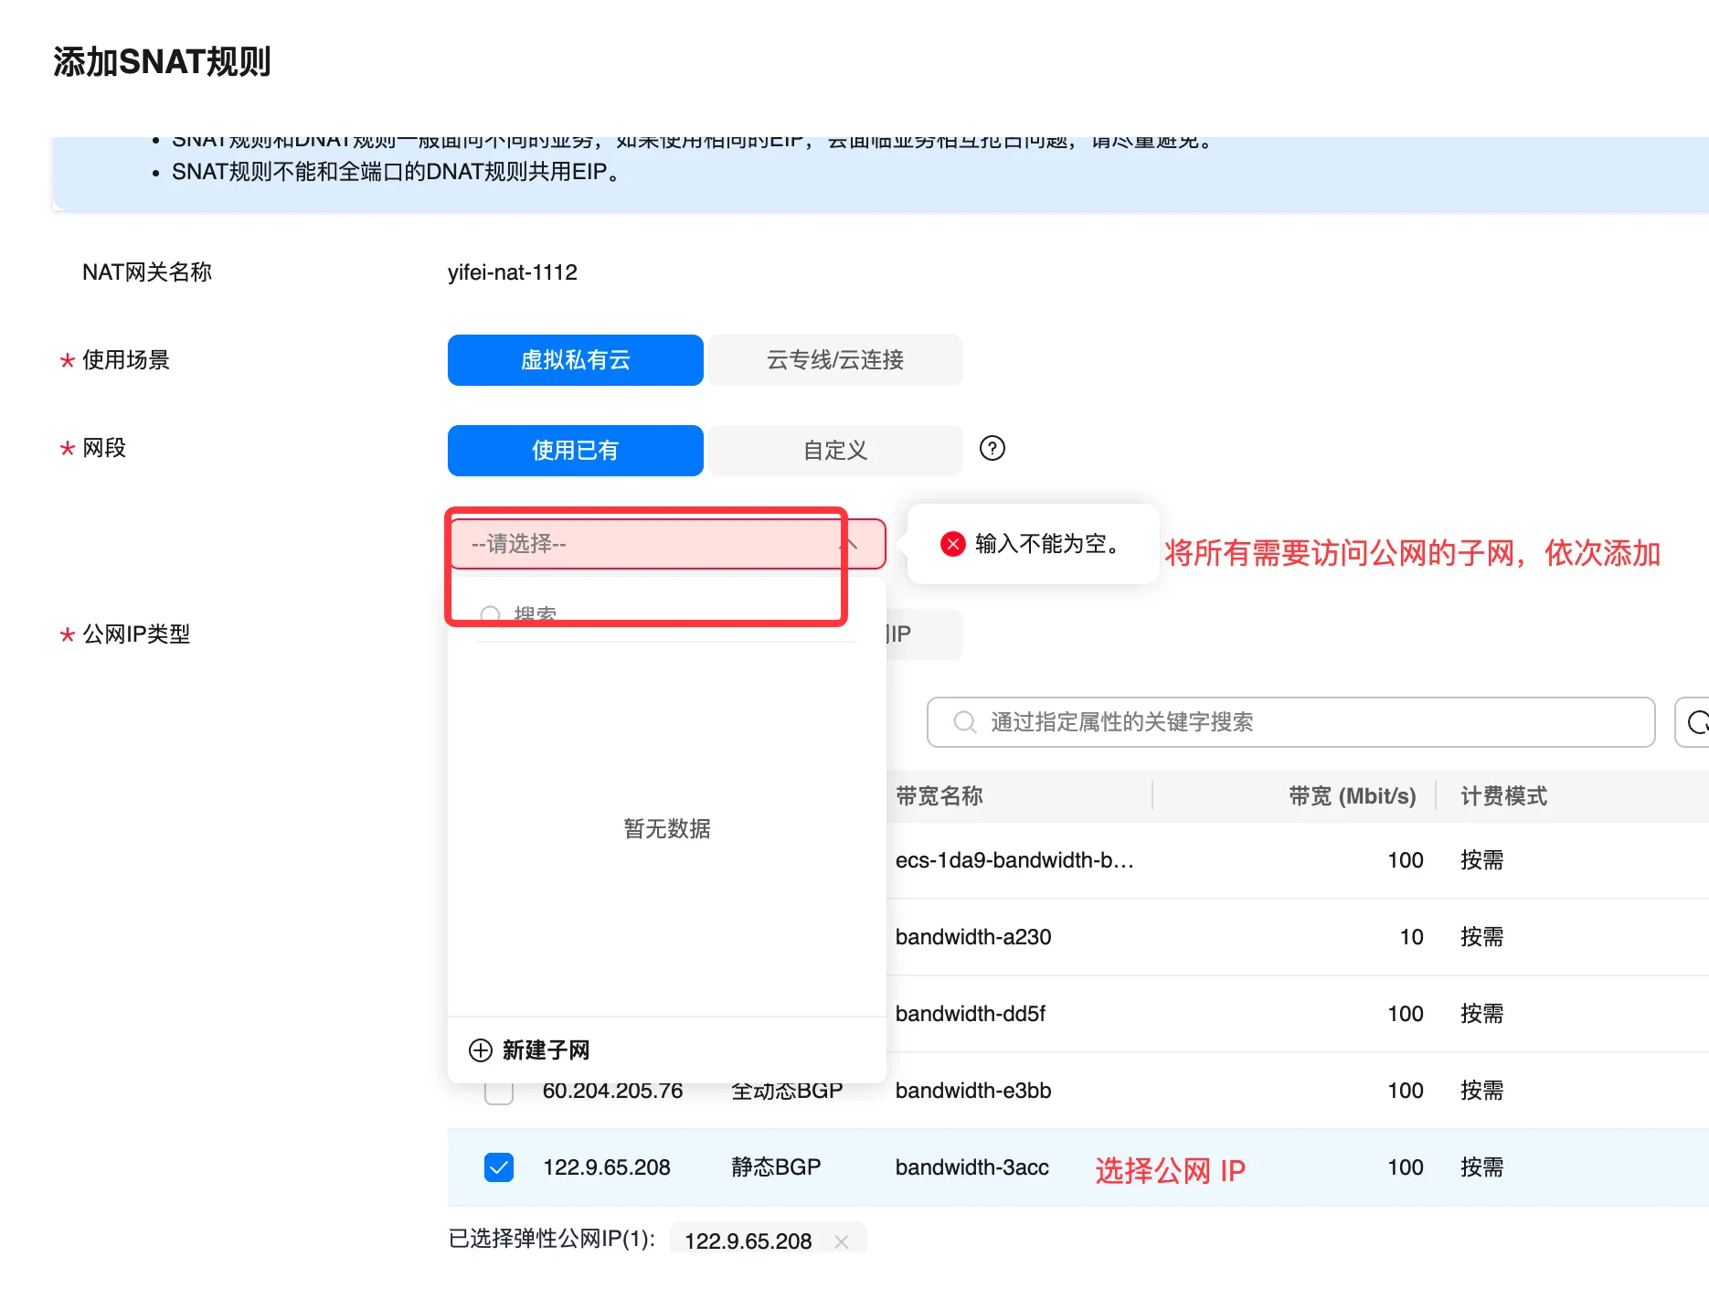Click bandwidth-a230 table cell
Image resolution: width=1709 pixels, height=1289 pixels.
[x=973, y=937]
